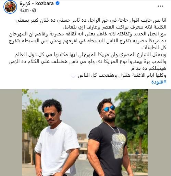Screen dimensions: 171x176
Task: Follow the #قلودة hashtag link
Action: point(159,82)
